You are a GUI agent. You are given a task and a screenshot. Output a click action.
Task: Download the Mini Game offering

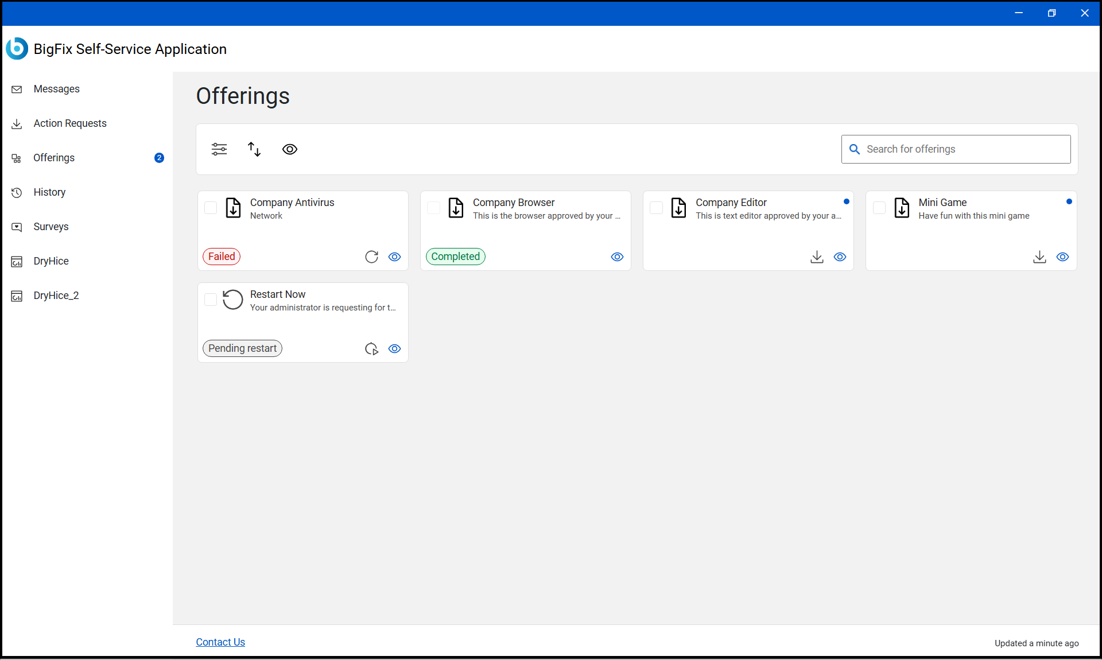pos(1039,257)
